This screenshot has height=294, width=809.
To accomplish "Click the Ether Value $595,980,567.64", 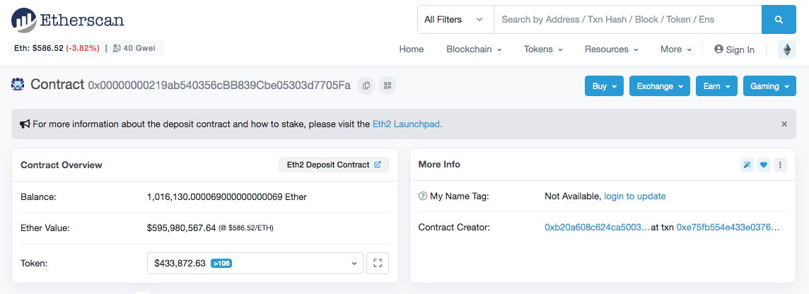I will (181, 228).
